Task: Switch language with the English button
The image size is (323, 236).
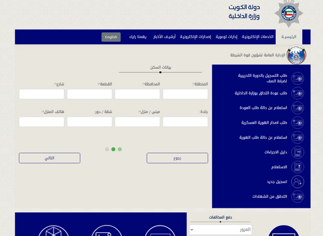Action: (x=111, y=37)
